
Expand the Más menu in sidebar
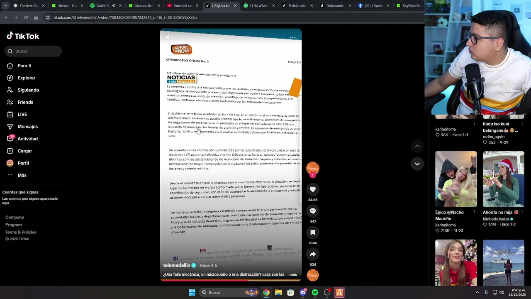click(17, 175)
